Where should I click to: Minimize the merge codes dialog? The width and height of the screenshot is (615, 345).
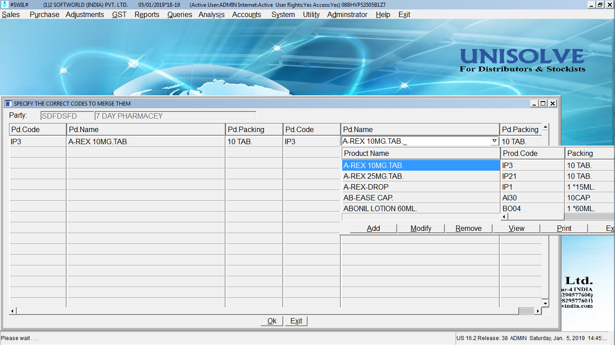coord(534,103)
